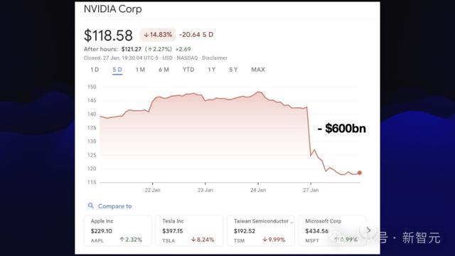Screen dimensions: 455x256
Task: Click the NVIDIA Corp title
Action: [x=113, y=9]
